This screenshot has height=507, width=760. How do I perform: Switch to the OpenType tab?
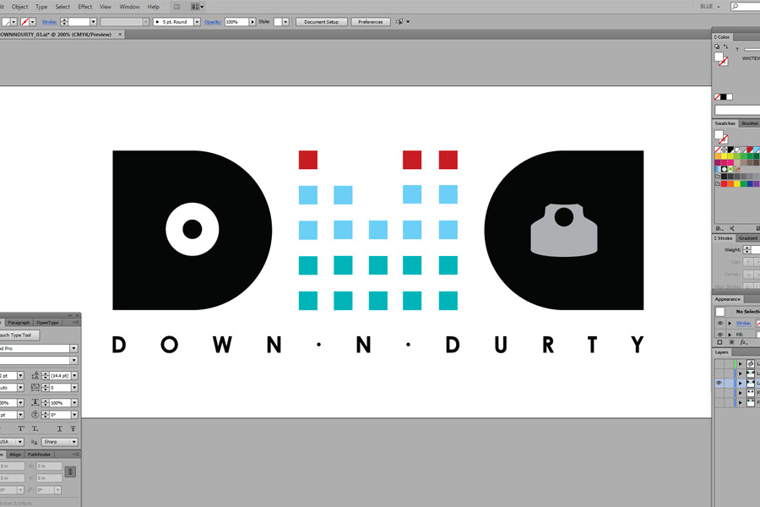(x=47, y=323)
